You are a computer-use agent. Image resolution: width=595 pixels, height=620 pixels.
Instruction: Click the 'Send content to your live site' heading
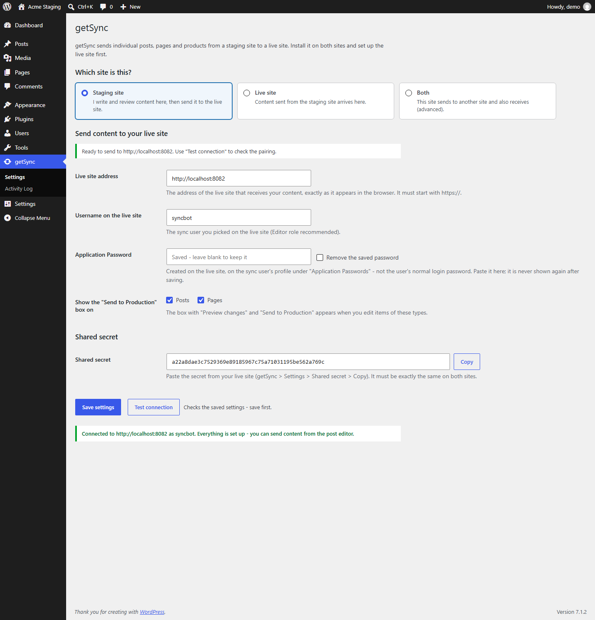121,134
